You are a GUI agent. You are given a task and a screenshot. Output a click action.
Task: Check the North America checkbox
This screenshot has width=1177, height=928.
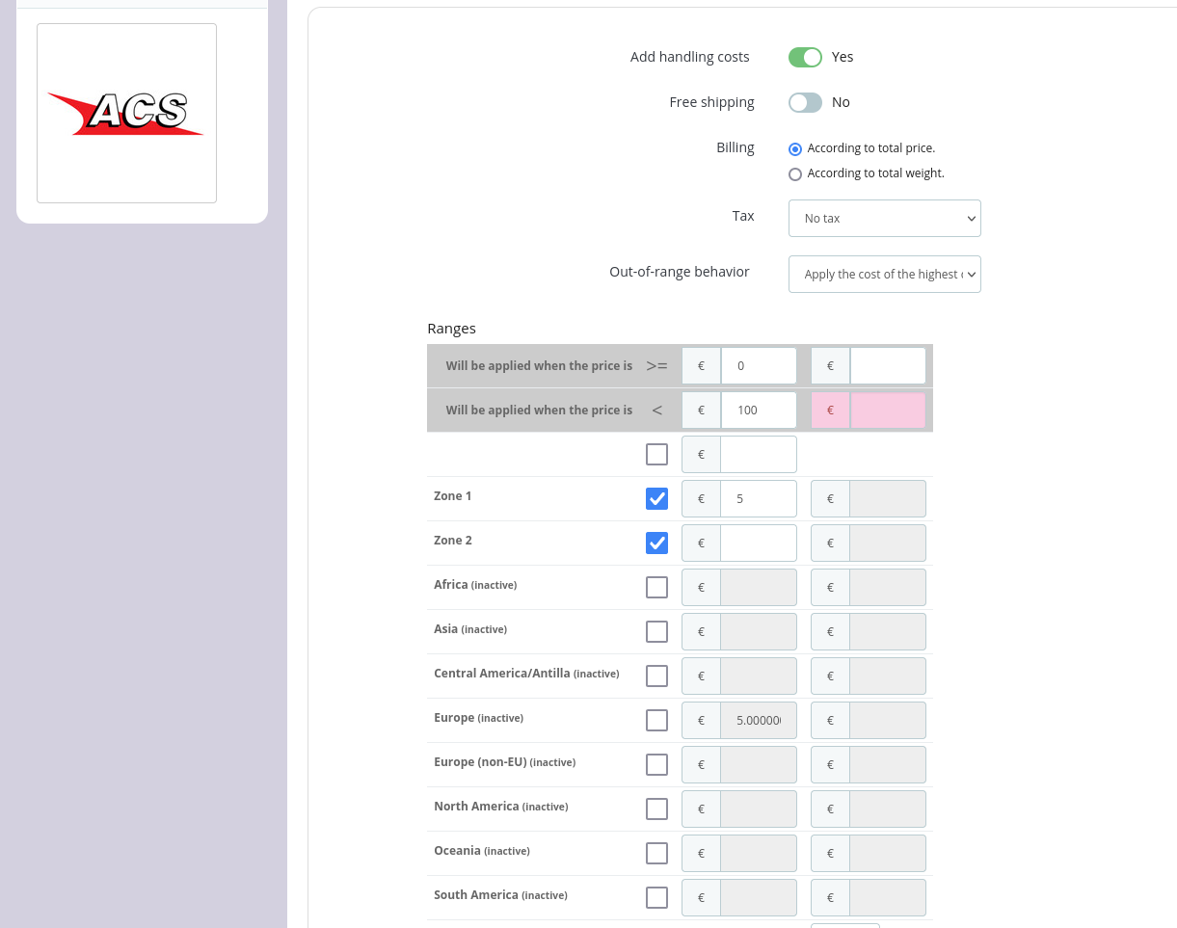point(656,809)
